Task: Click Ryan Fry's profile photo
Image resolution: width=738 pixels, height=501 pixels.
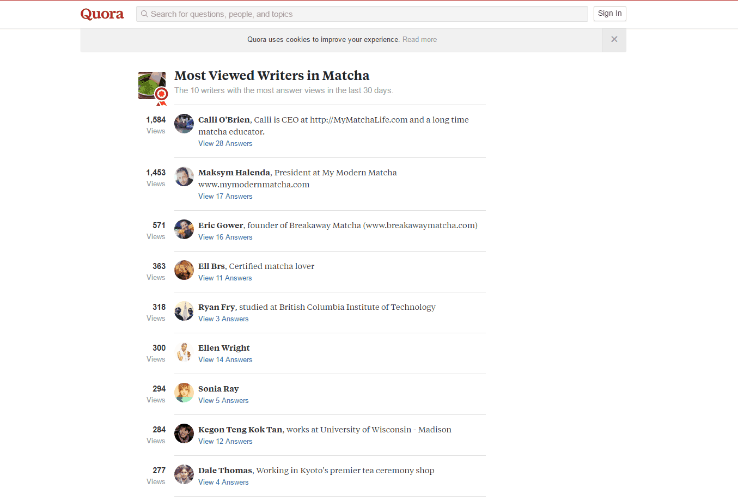Action: 184,311
